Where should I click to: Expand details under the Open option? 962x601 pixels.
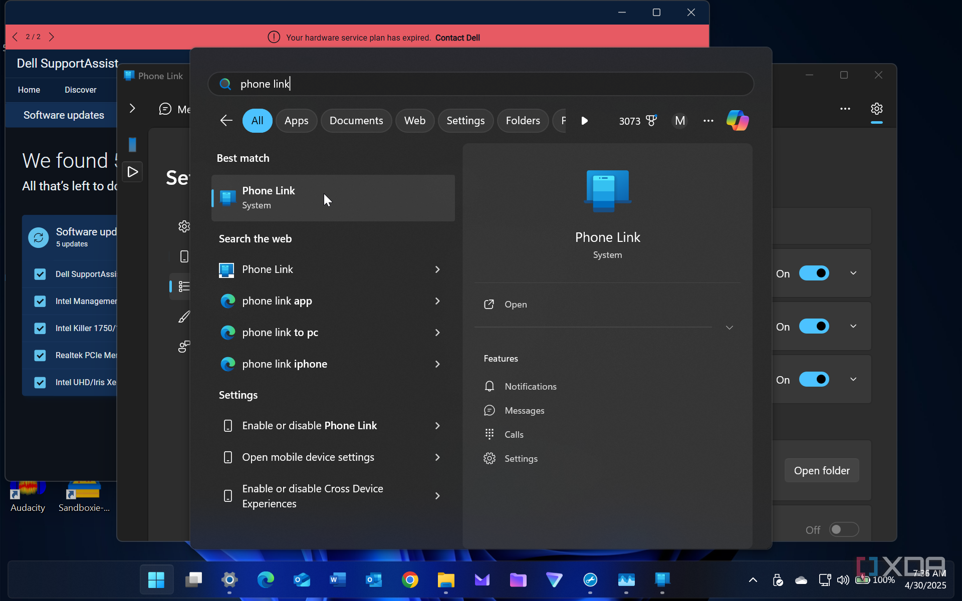[729, 327]
